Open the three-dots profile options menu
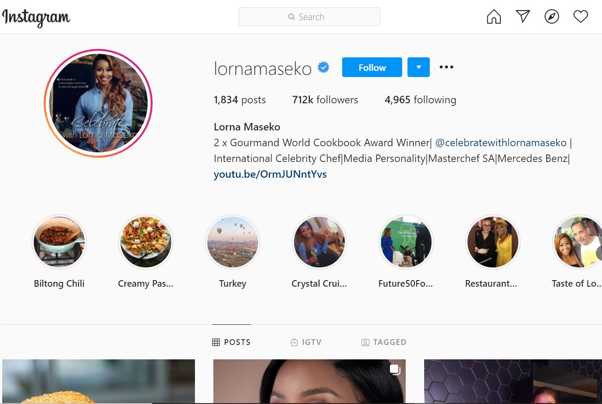 (446, 67)
